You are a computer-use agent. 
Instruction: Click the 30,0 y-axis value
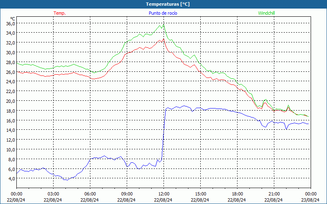tap(11, 53)
